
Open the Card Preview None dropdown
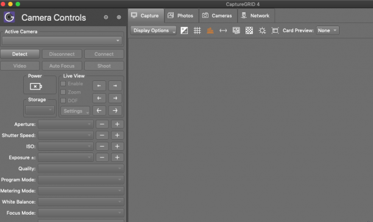327,30
